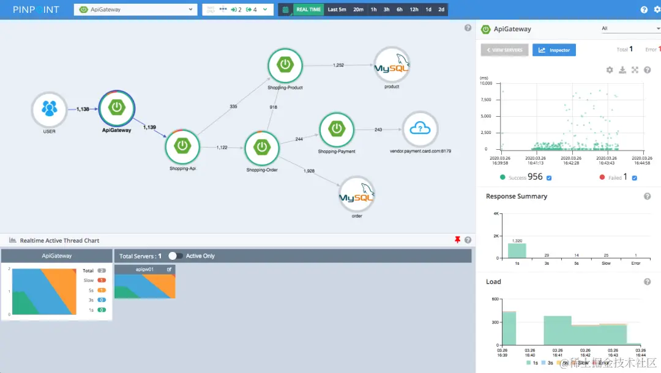661x373 pixels.
Task: Select the MySQL product database node
Action: (392, 64)
